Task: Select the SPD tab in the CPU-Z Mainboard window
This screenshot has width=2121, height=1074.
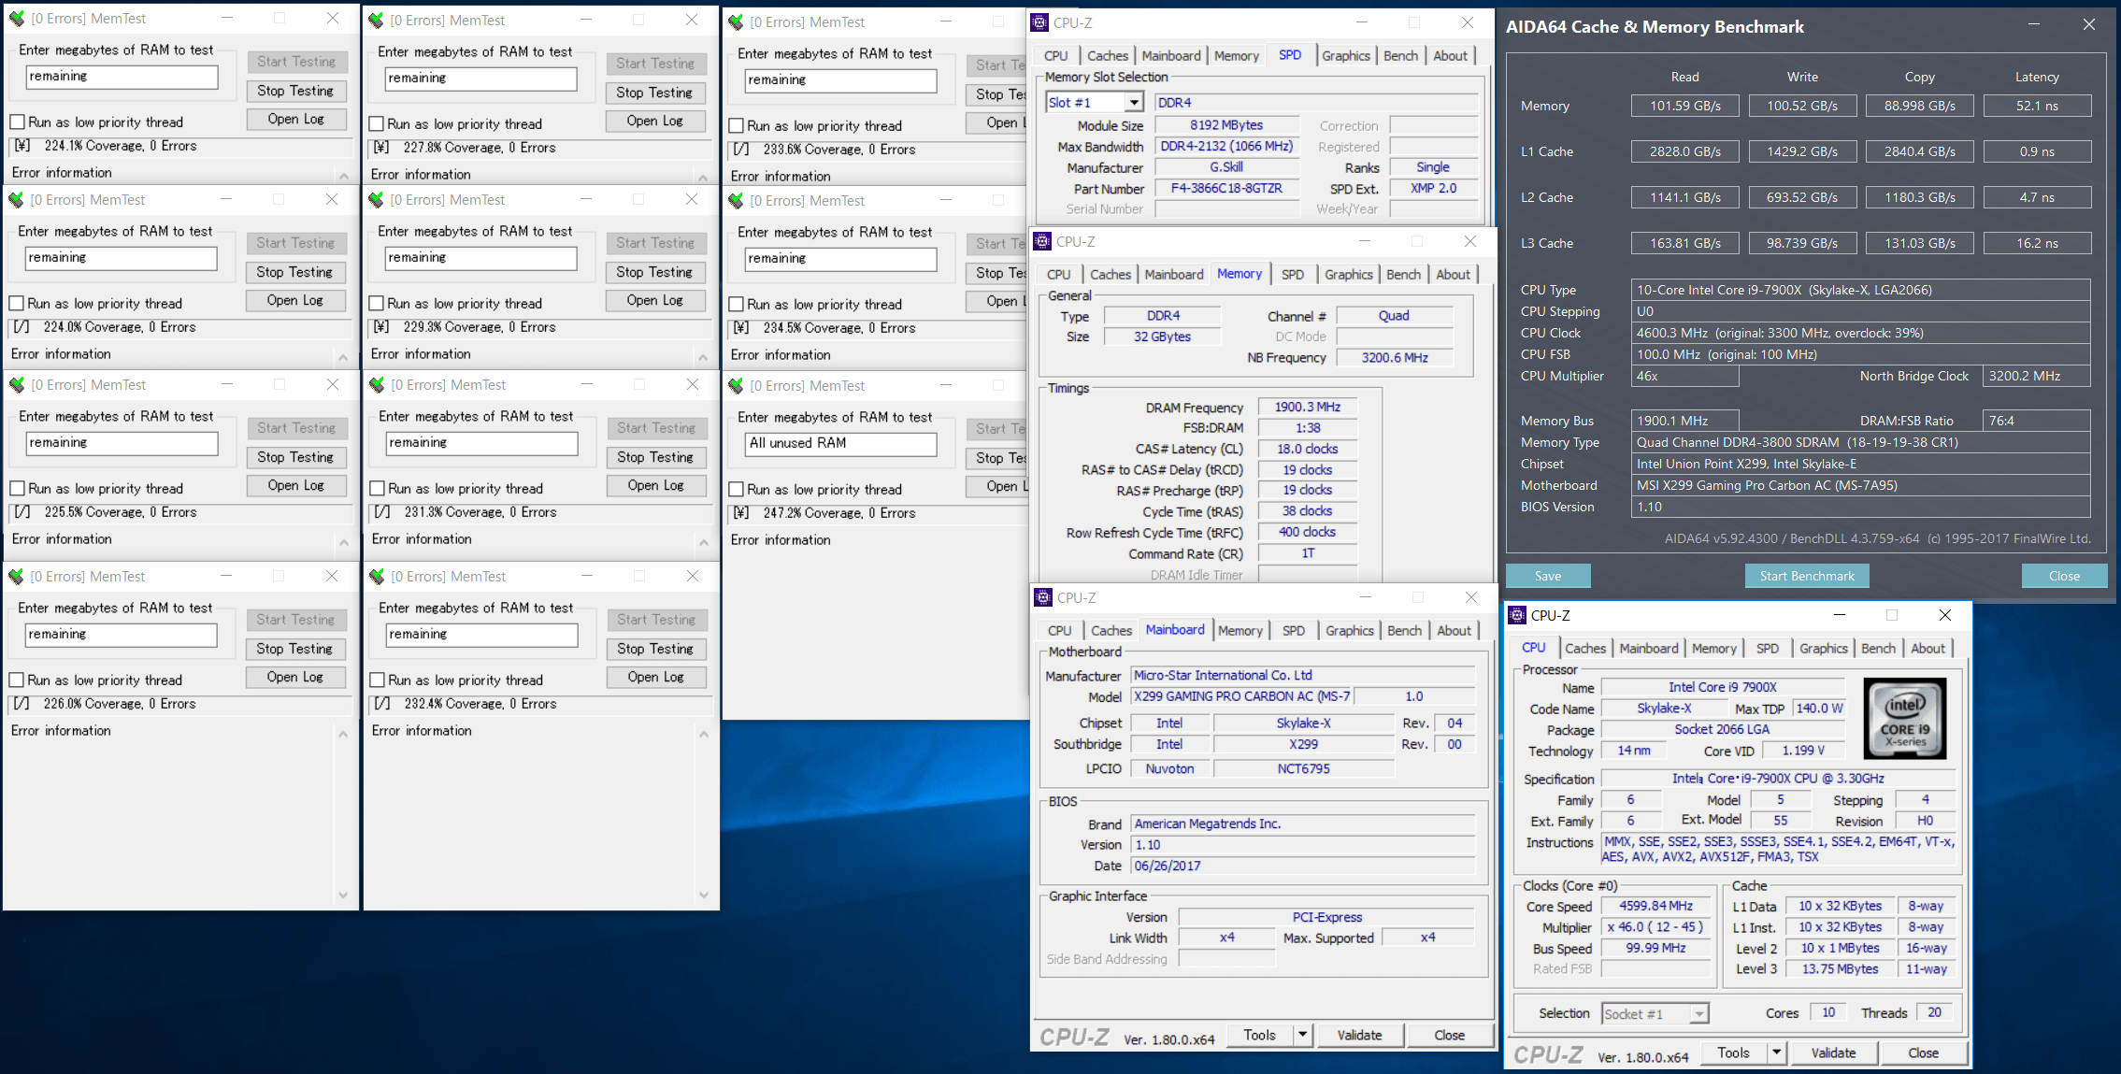Action: point(1294,631)
